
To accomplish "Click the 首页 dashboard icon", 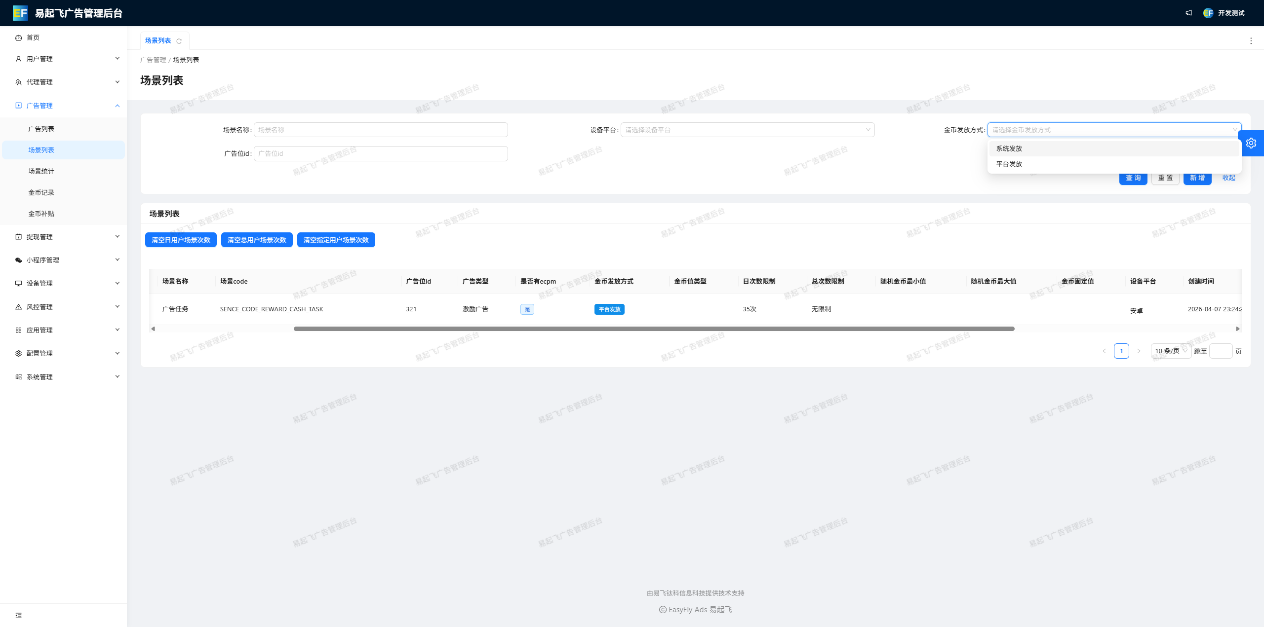I will point(18,37).
